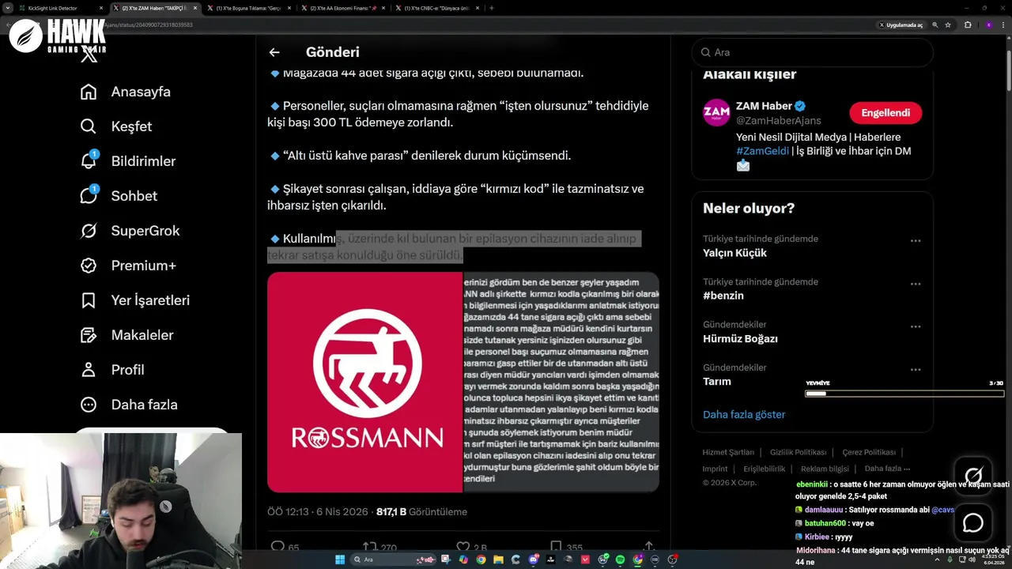
Task: Open Çerez Politikası footer link
Action: pyautogui.click(x=869, y=452)
